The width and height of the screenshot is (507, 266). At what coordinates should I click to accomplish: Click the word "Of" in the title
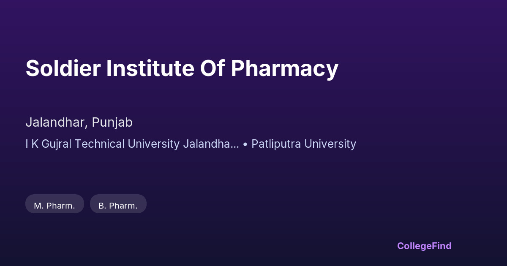click(213, 68)
